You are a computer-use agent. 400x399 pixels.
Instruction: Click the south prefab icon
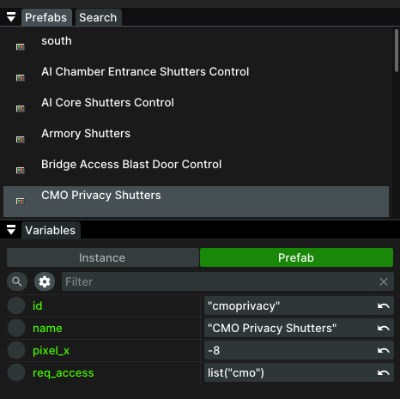[x=21, y=47]
